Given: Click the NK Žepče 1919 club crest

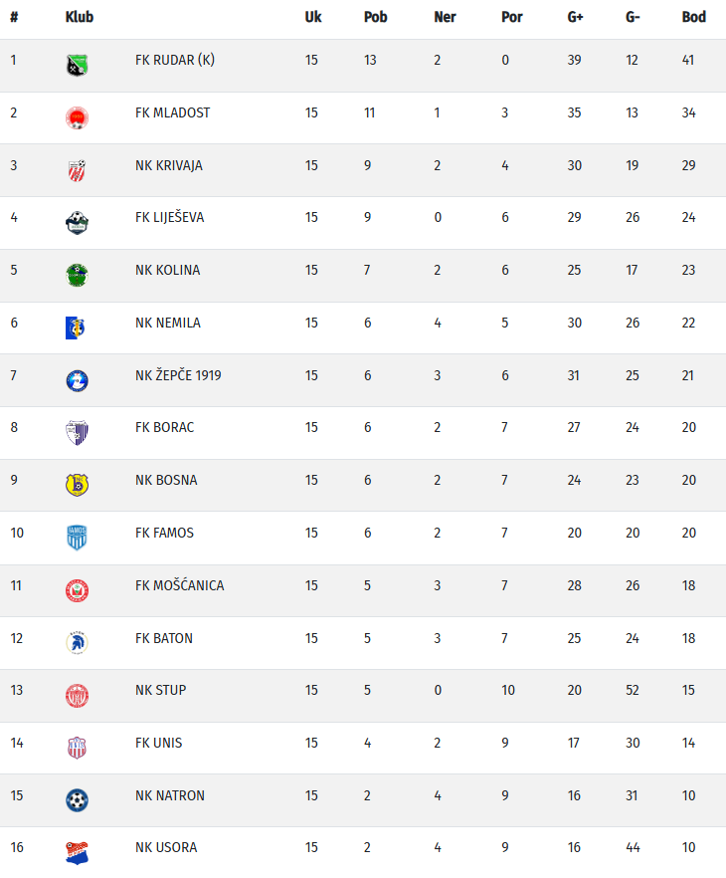Looking at the screenshot, I should (x=77, y=380).
